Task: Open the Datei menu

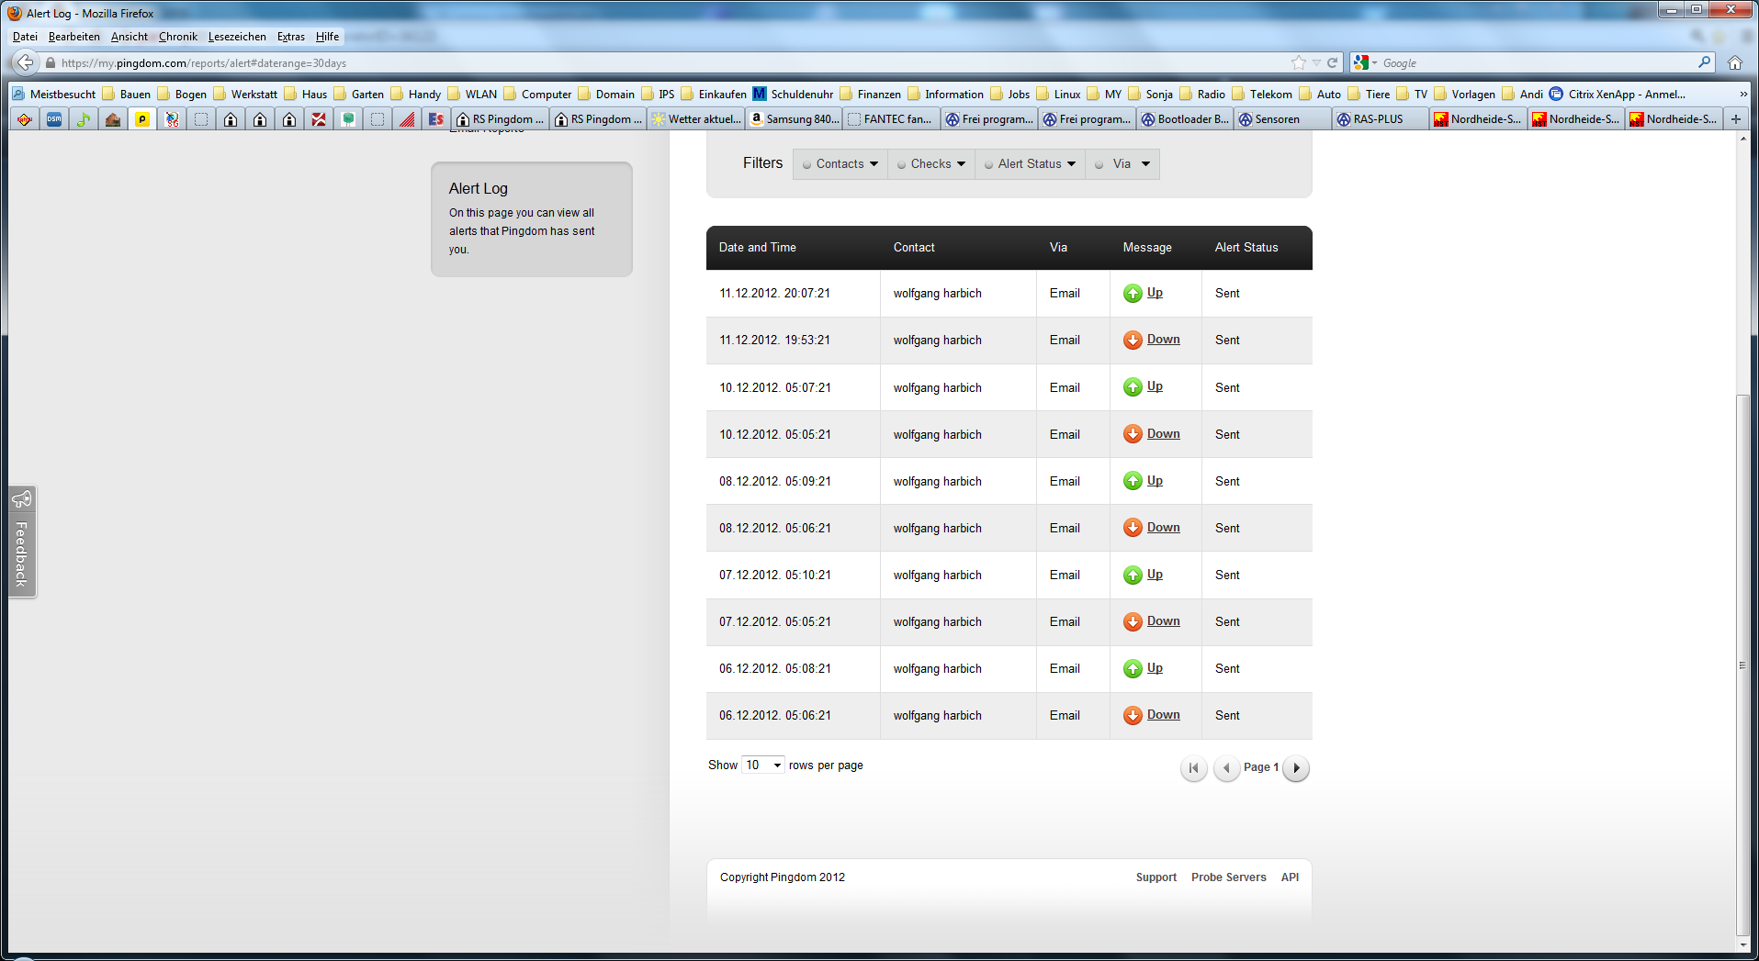Action: [25, 37]
